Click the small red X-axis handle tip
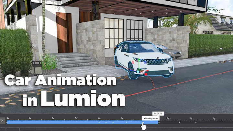Viewport: 233px width, 131px height. pos(148,71)
